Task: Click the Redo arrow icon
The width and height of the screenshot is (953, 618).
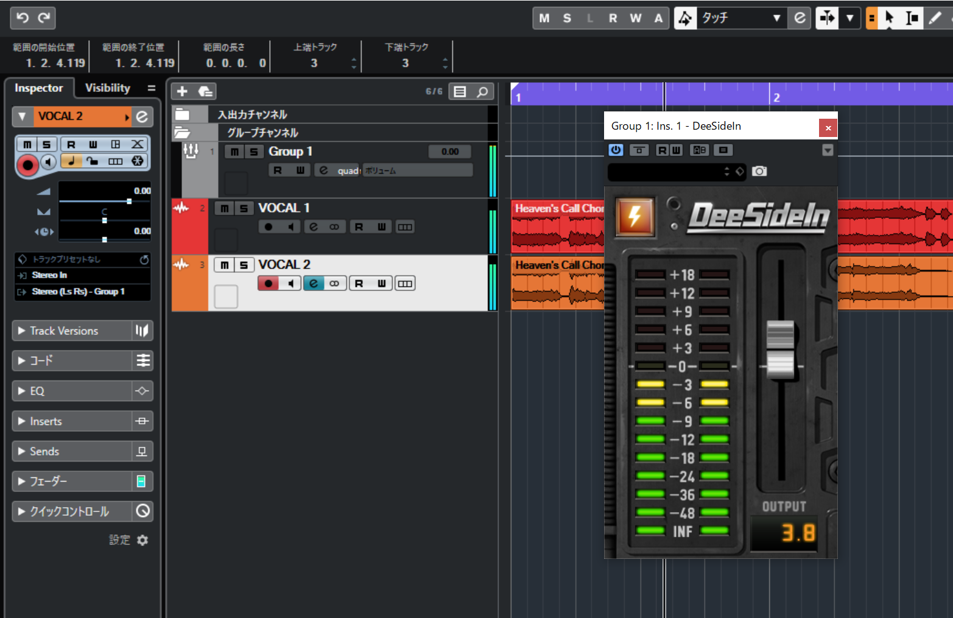Action: coord(44,18)
